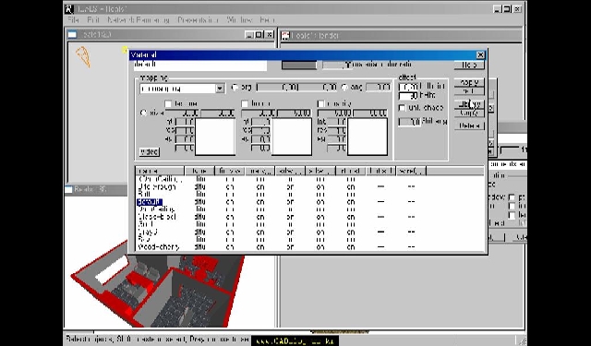The height and width of the screenshot is (346, 591).
Task: Click the Apply button in the Material dialog
Action: pos(469,82)
